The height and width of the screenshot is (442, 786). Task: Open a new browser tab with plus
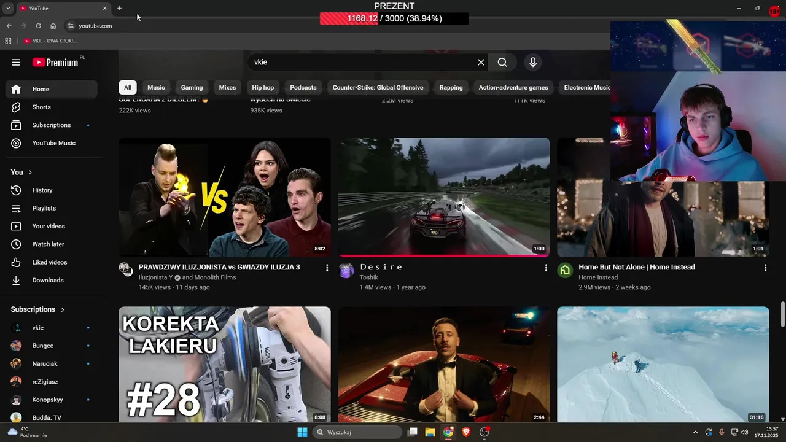[119, 8]
